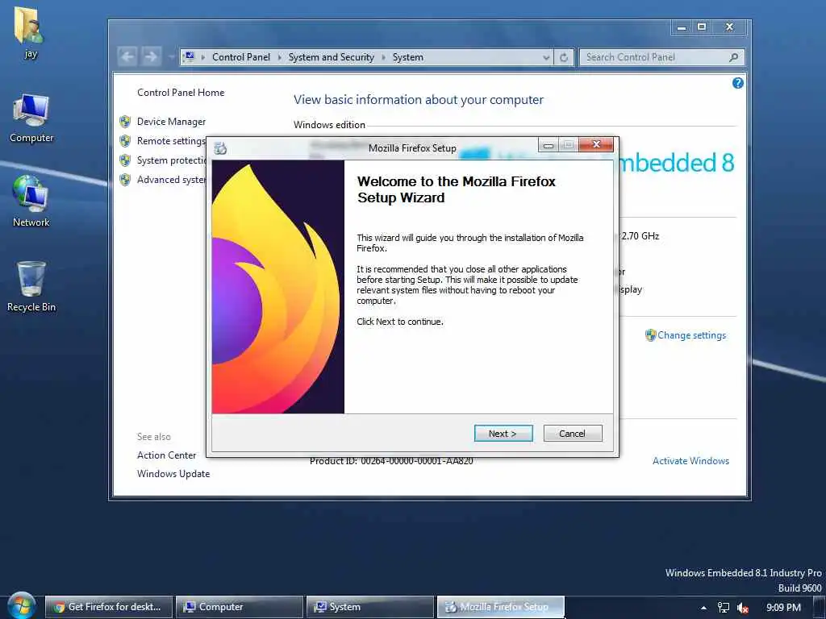Show hidden tray icons arrow
The width and height of the screenshot is (826, 619).
tap(703, 608)
